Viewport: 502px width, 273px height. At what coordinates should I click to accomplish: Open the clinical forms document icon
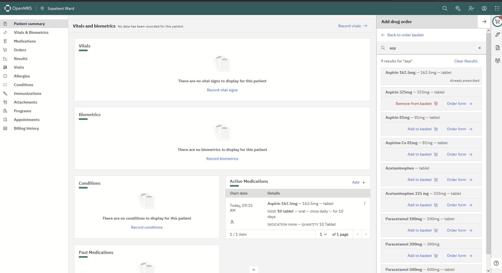(x=497, y=48)
